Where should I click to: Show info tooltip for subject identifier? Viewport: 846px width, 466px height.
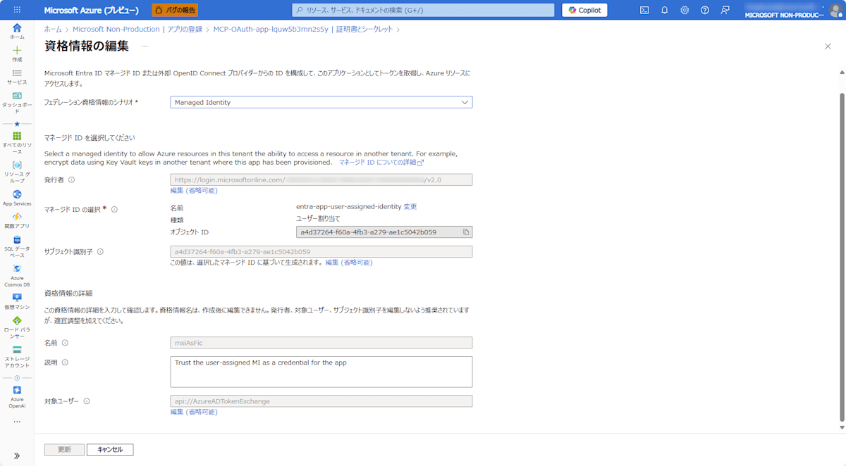tap(100, 251)
